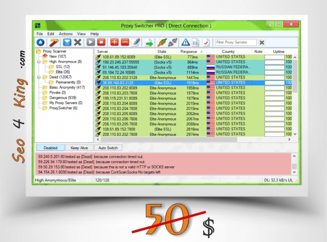327x242 pixels.
Task: Sort by the State column header
Action: pyautogui.click(x=162, y=52)
